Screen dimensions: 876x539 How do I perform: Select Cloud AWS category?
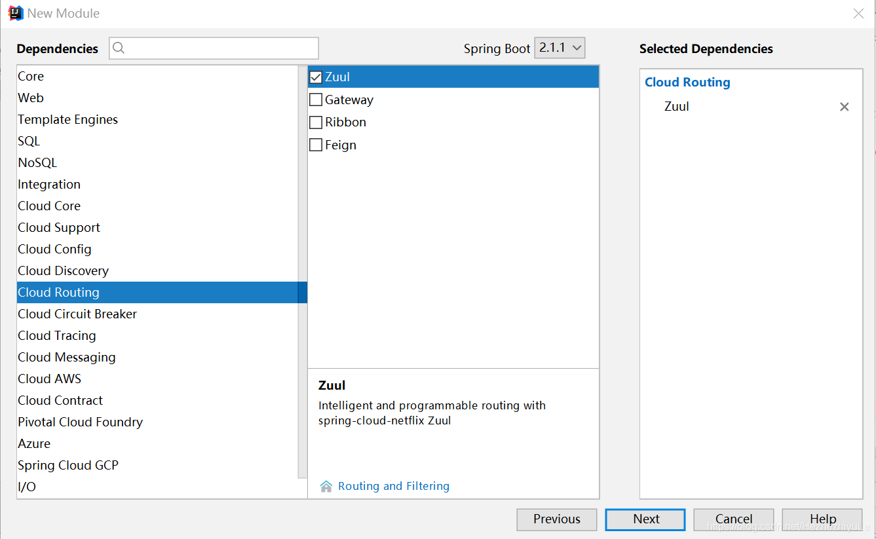point(157,379)
